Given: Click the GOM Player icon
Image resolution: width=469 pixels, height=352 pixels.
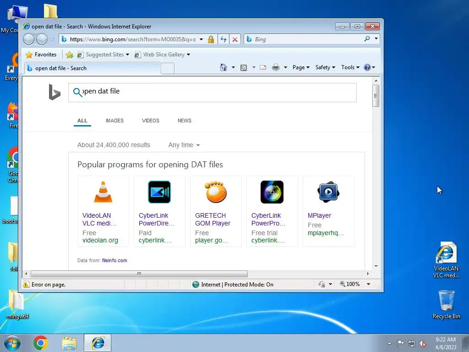Looking at the screenshot, I should pos(216,192).
